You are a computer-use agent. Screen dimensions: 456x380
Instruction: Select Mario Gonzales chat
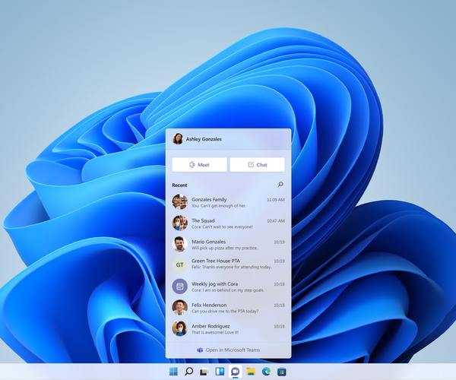(x=228, y=244)
